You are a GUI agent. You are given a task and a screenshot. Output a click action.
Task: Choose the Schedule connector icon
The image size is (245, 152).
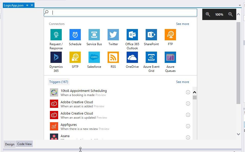pyautogui.click(x=75, y=35)
